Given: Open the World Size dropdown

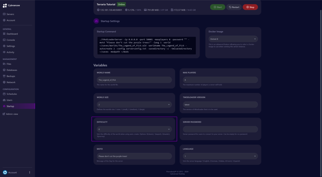Looking at the screenshot, I should [x=134, y=105].
